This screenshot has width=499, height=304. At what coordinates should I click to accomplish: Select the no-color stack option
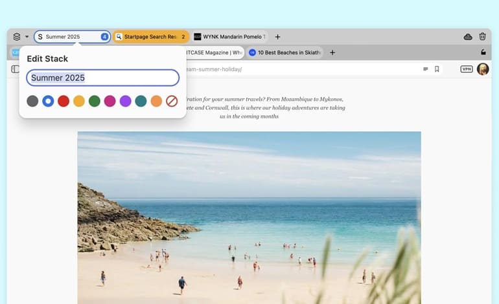(x=172, y=101)
